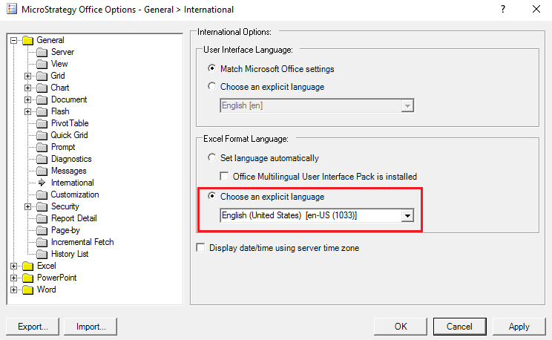Click the View folder icon
552x340 pixels.
tap(42, 64)
